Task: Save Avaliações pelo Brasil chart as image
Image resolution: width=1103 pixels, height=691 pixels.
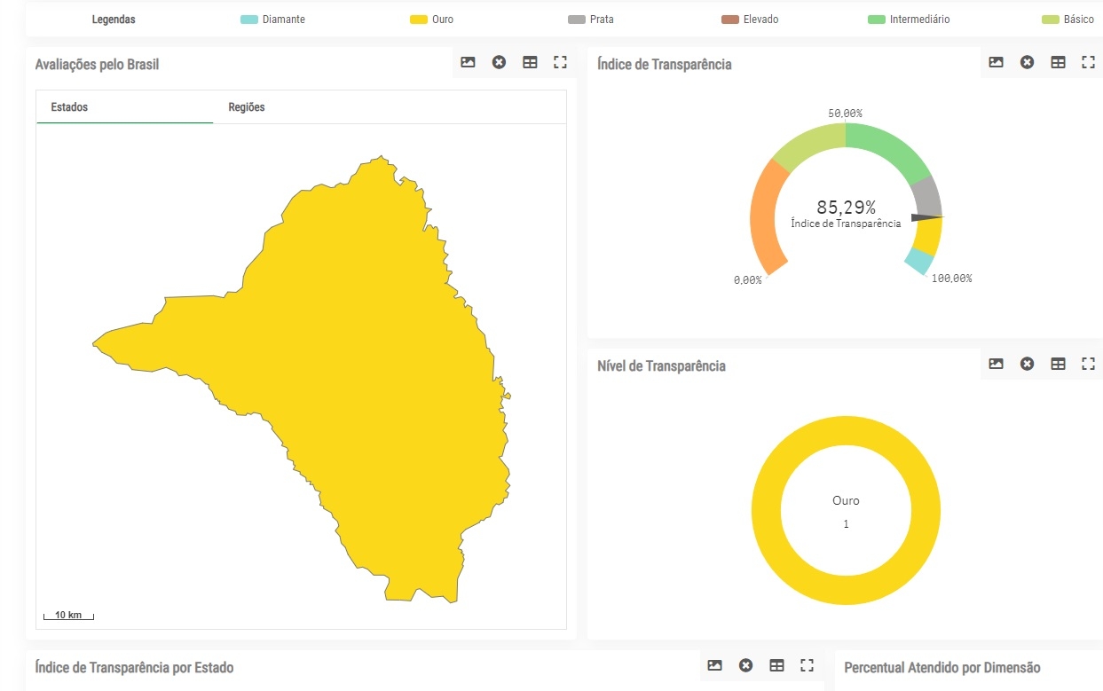Action: point(468,62)
